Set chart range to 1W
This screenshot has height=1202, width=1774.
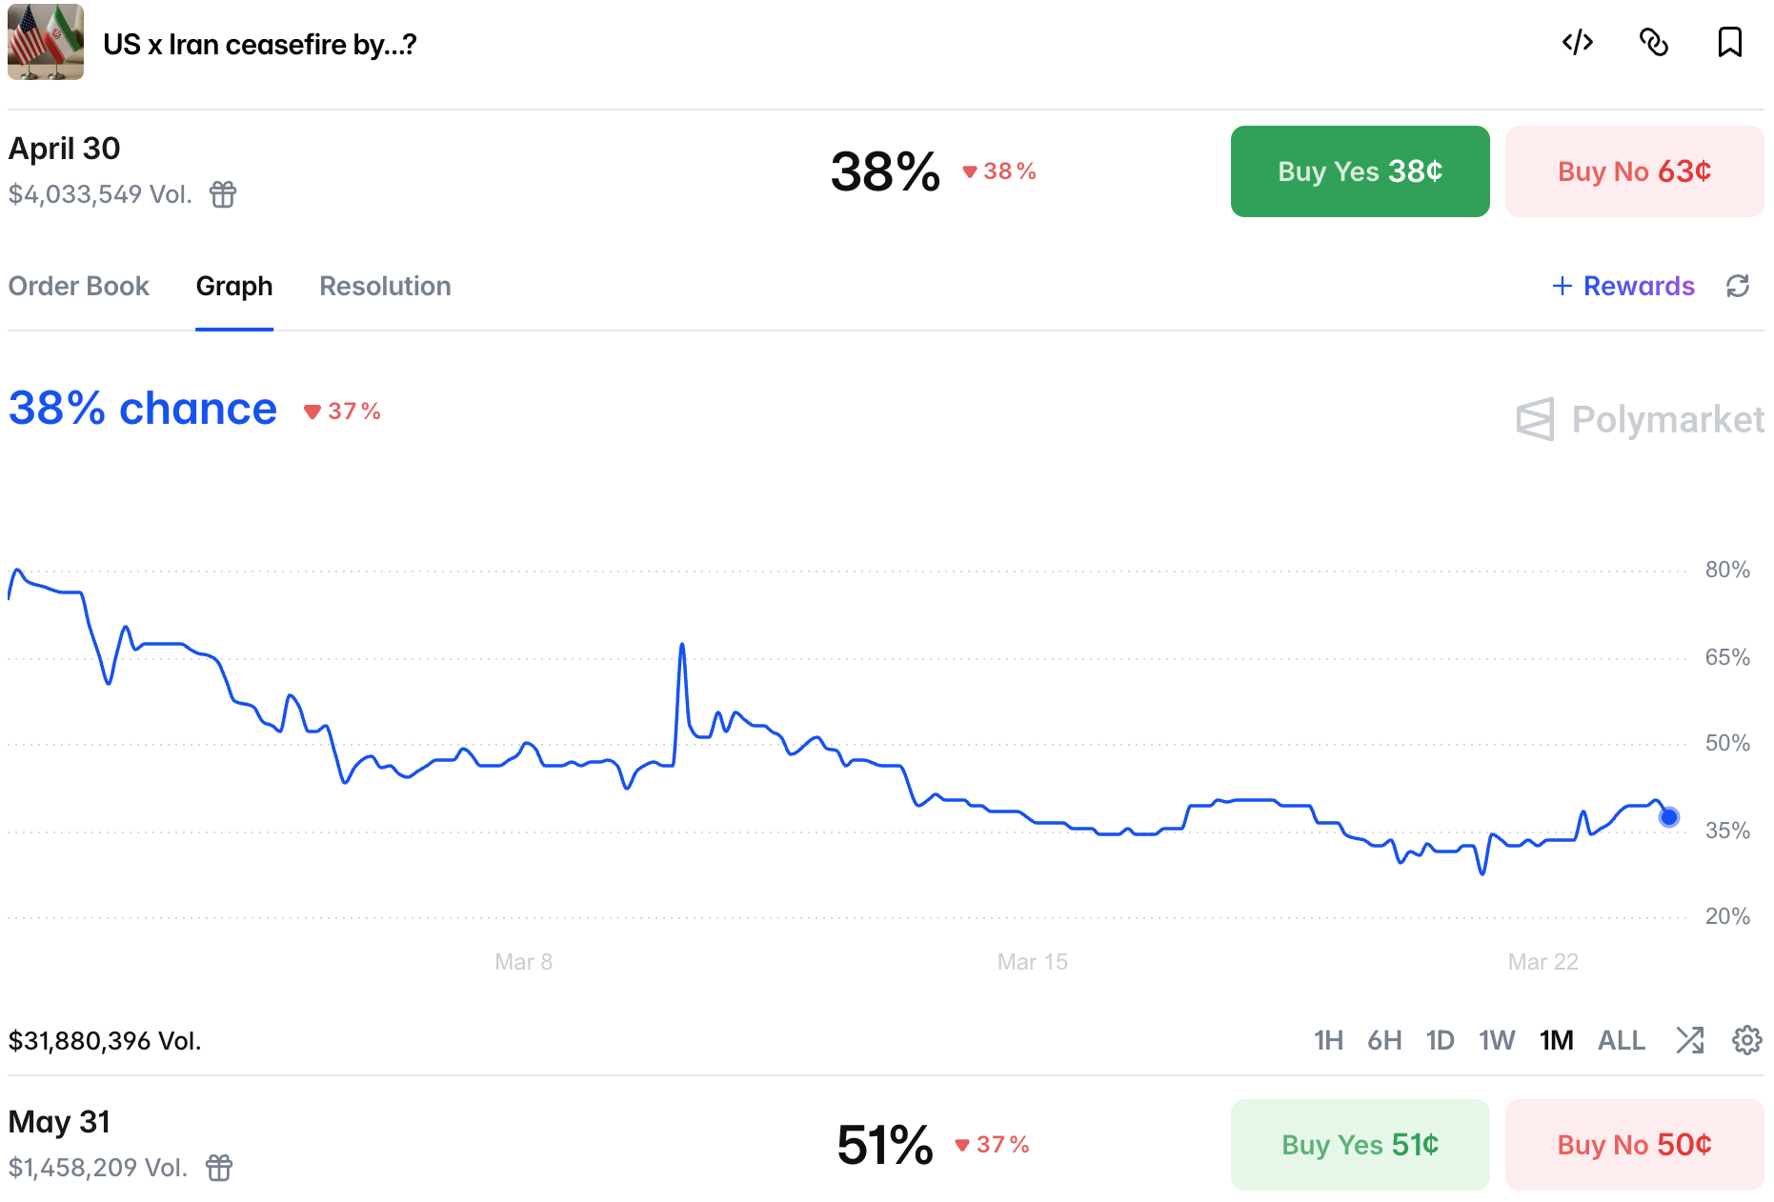pos(1497,1040)
